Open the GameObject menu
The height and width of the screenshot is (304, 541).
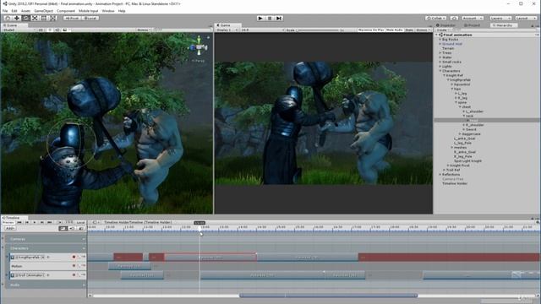pyautogui.click(x=43, y=11)
